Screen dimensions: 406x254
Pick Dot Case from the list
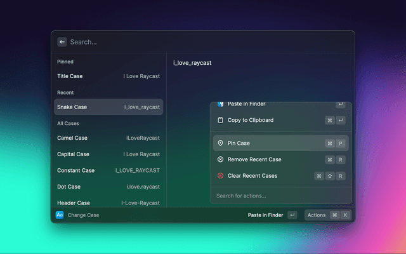108,187
